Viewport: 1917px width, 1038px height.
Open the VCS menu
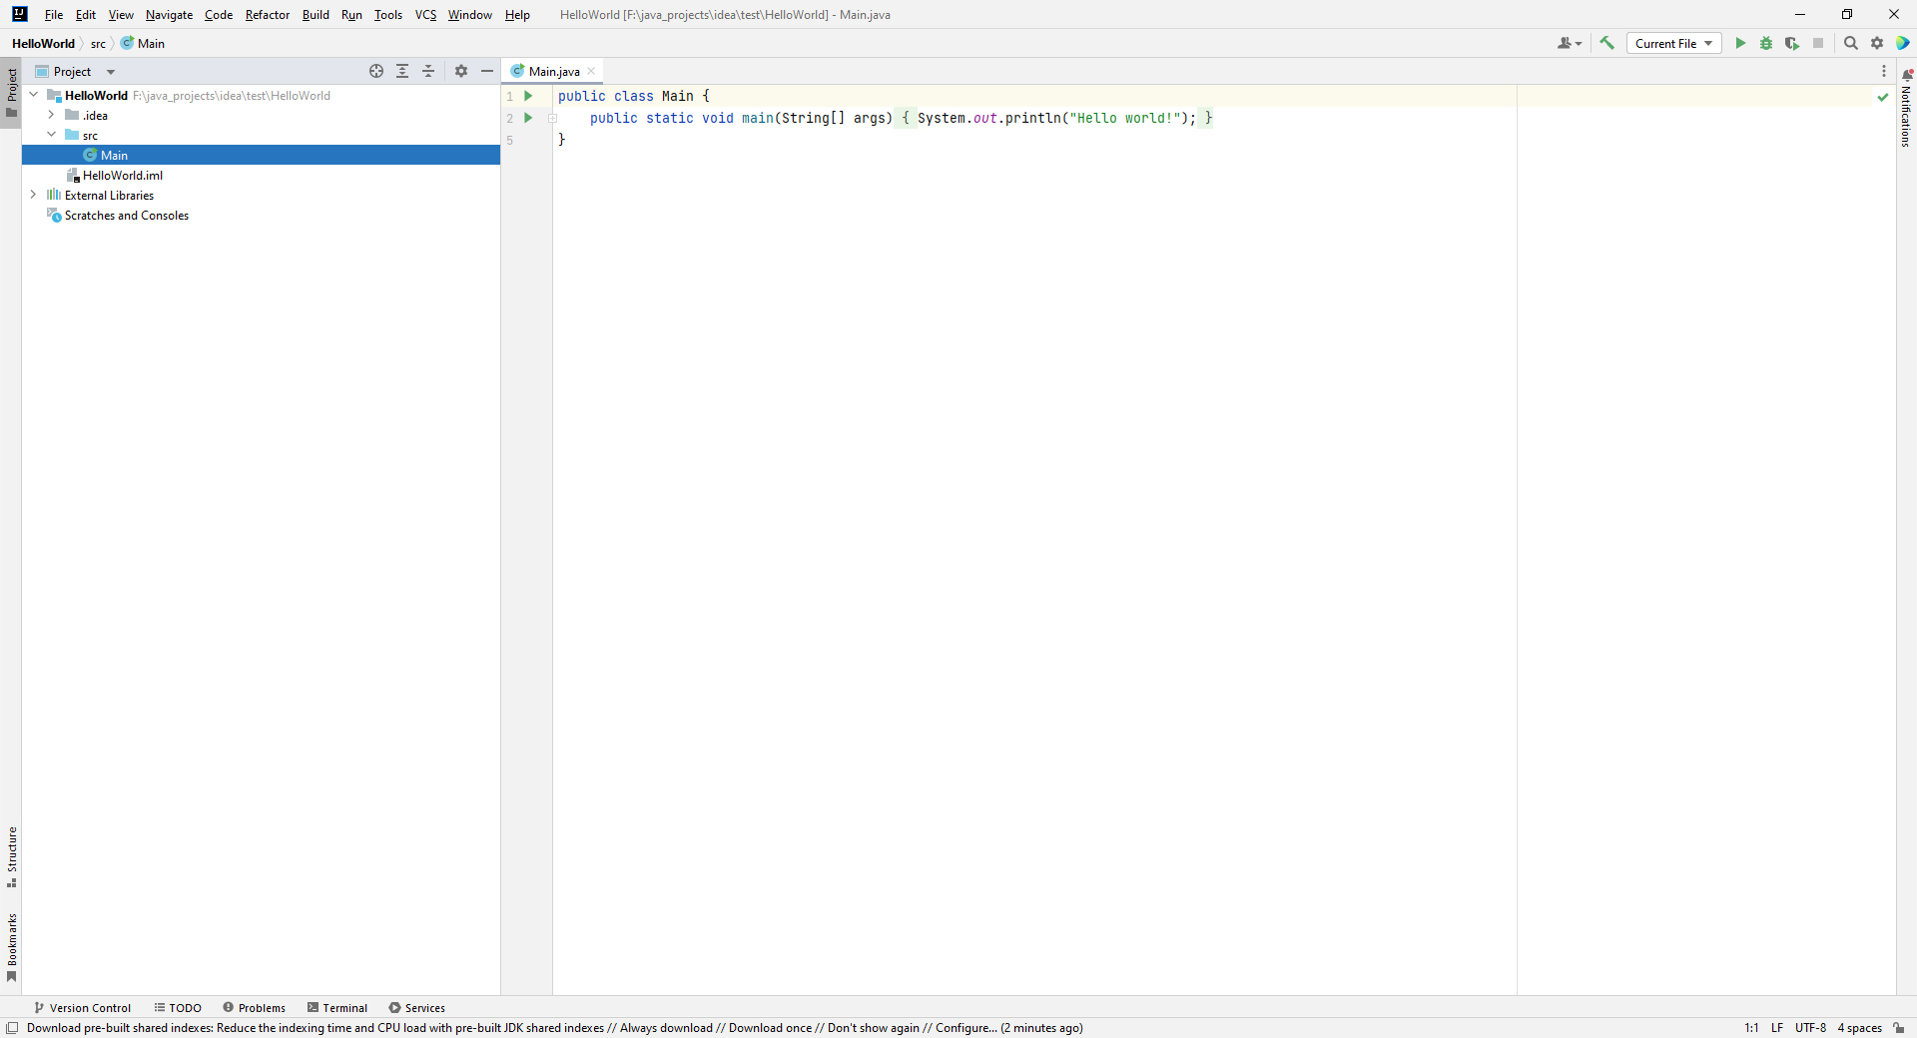pos(426,15)
